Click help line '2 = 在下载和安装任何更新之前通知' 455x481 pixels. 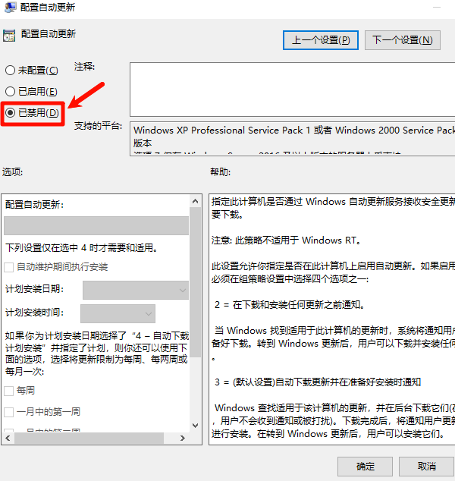point(289,305)
